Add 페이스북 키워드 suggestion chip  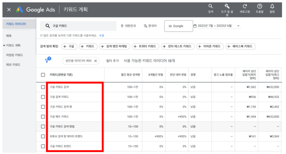click(x=240, y=46)
